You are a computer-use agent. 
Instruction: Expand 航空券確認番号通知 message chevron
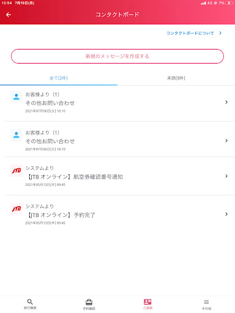[226, 176]
